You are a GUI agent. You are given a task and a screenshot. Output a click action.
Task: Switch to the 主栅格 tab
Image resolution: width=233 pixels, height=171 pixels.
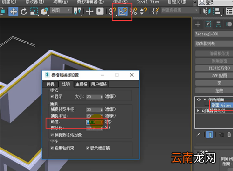(x=82, y=84)
